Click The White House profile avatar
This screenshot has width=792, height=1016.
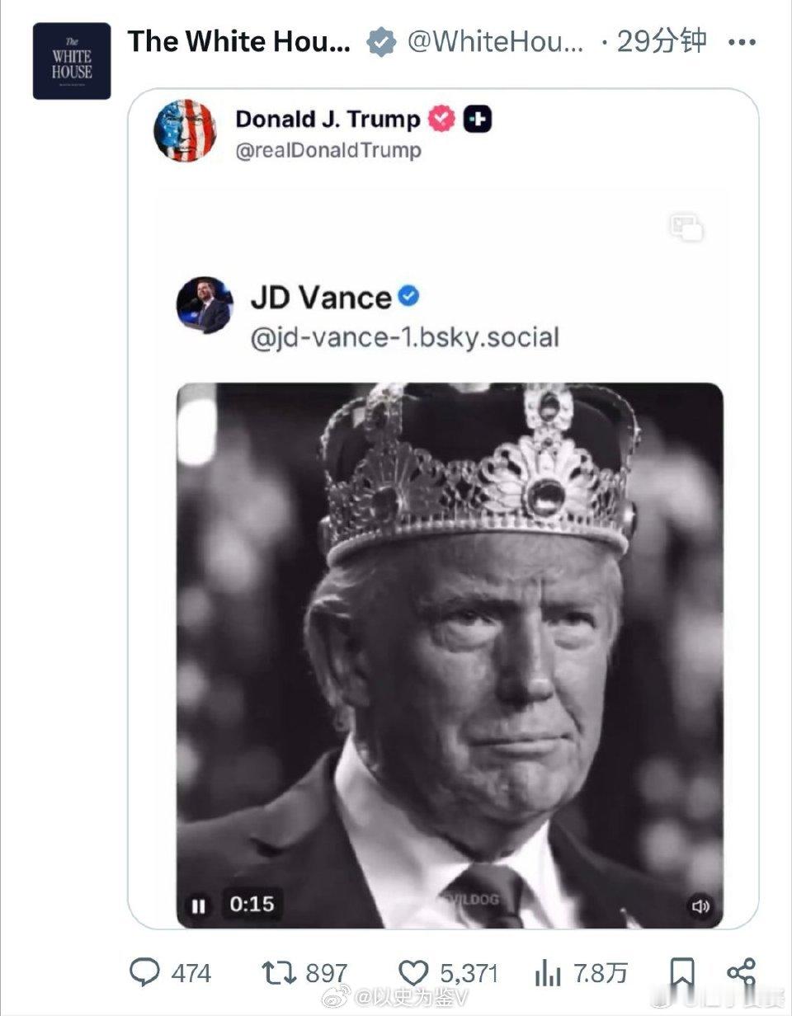click(72, 61)
